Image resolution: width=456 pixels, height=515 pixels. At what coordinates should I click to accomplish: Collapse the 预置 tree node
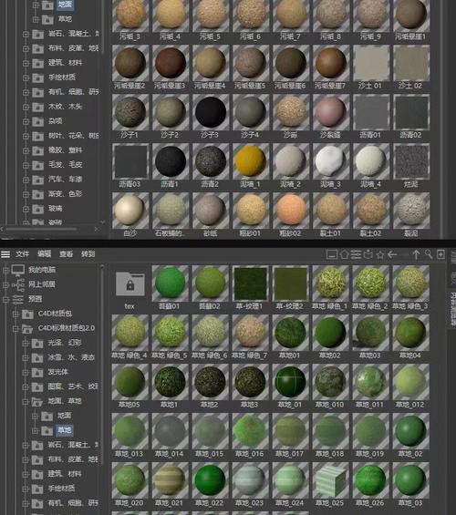5,299
